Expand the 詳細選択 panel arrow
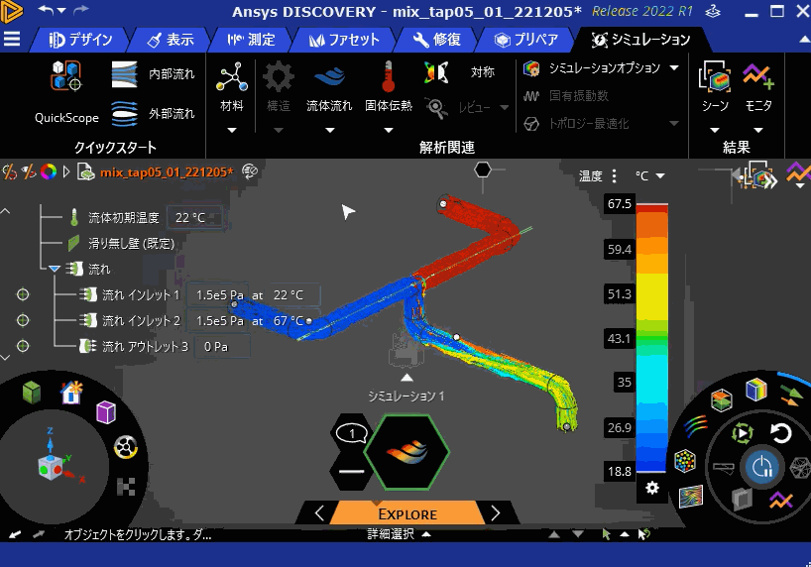The image size is (811, 567). coord(426,534)
